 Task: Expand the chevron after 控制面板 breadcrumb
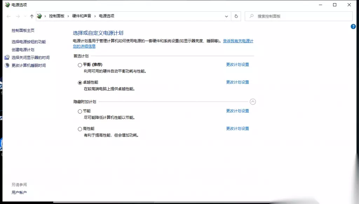(x=68, y=16)
